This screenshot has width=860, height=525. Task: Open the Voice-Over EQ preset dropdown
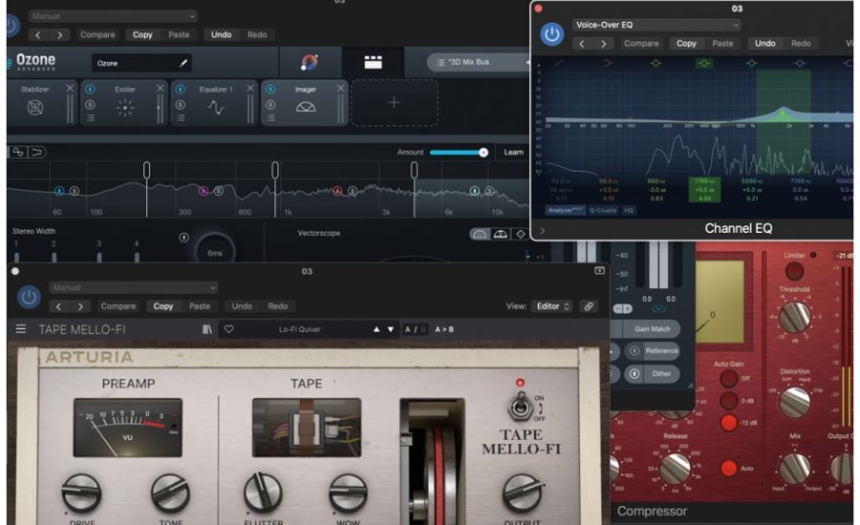(656, 25)
